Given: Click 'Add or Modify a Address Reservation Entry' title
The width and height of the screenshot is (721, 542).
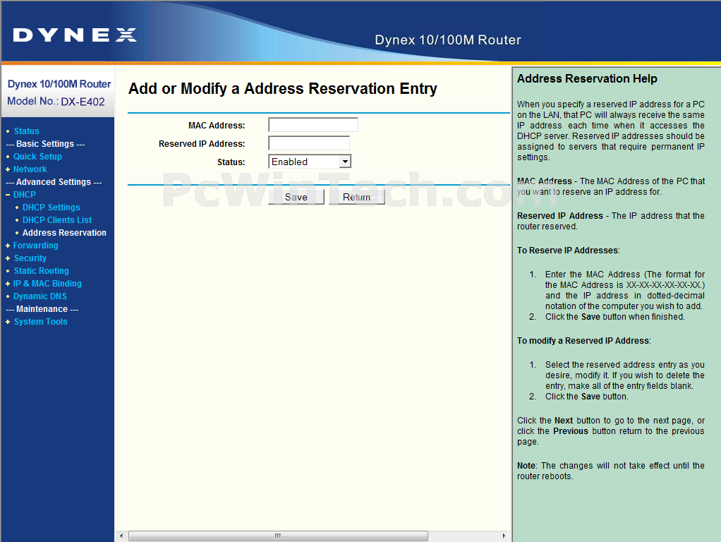Looking at the screenshot, I should click(283, 88).
